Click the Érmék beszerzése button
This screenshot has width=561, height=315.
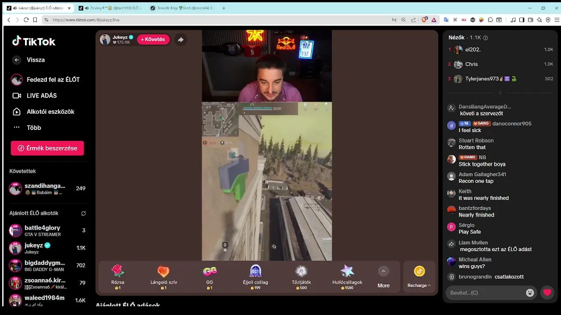coord(47,148)
